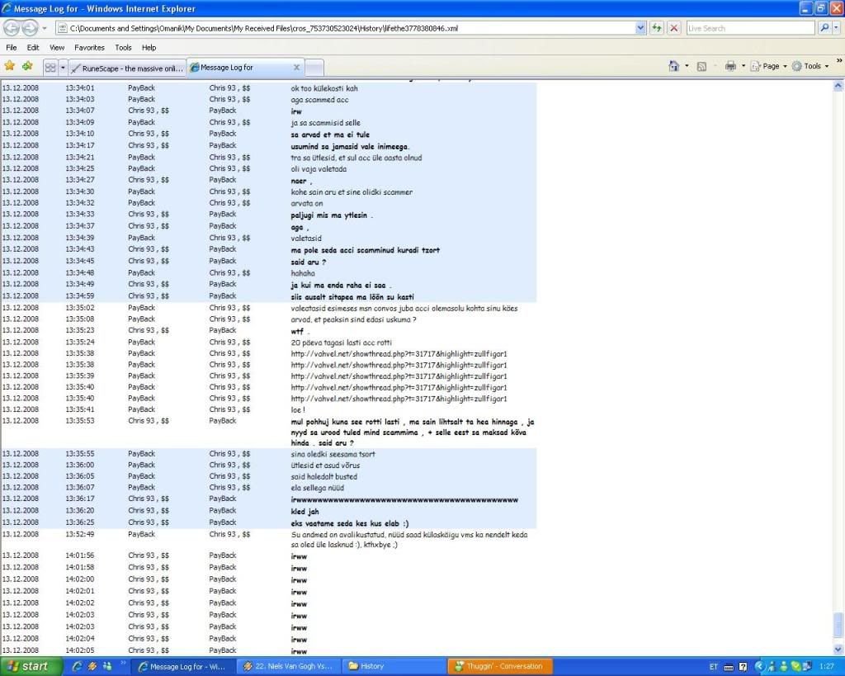Close the Message Log tab
The height and width of the screenshot is (676, 845).
pos(297,68)
